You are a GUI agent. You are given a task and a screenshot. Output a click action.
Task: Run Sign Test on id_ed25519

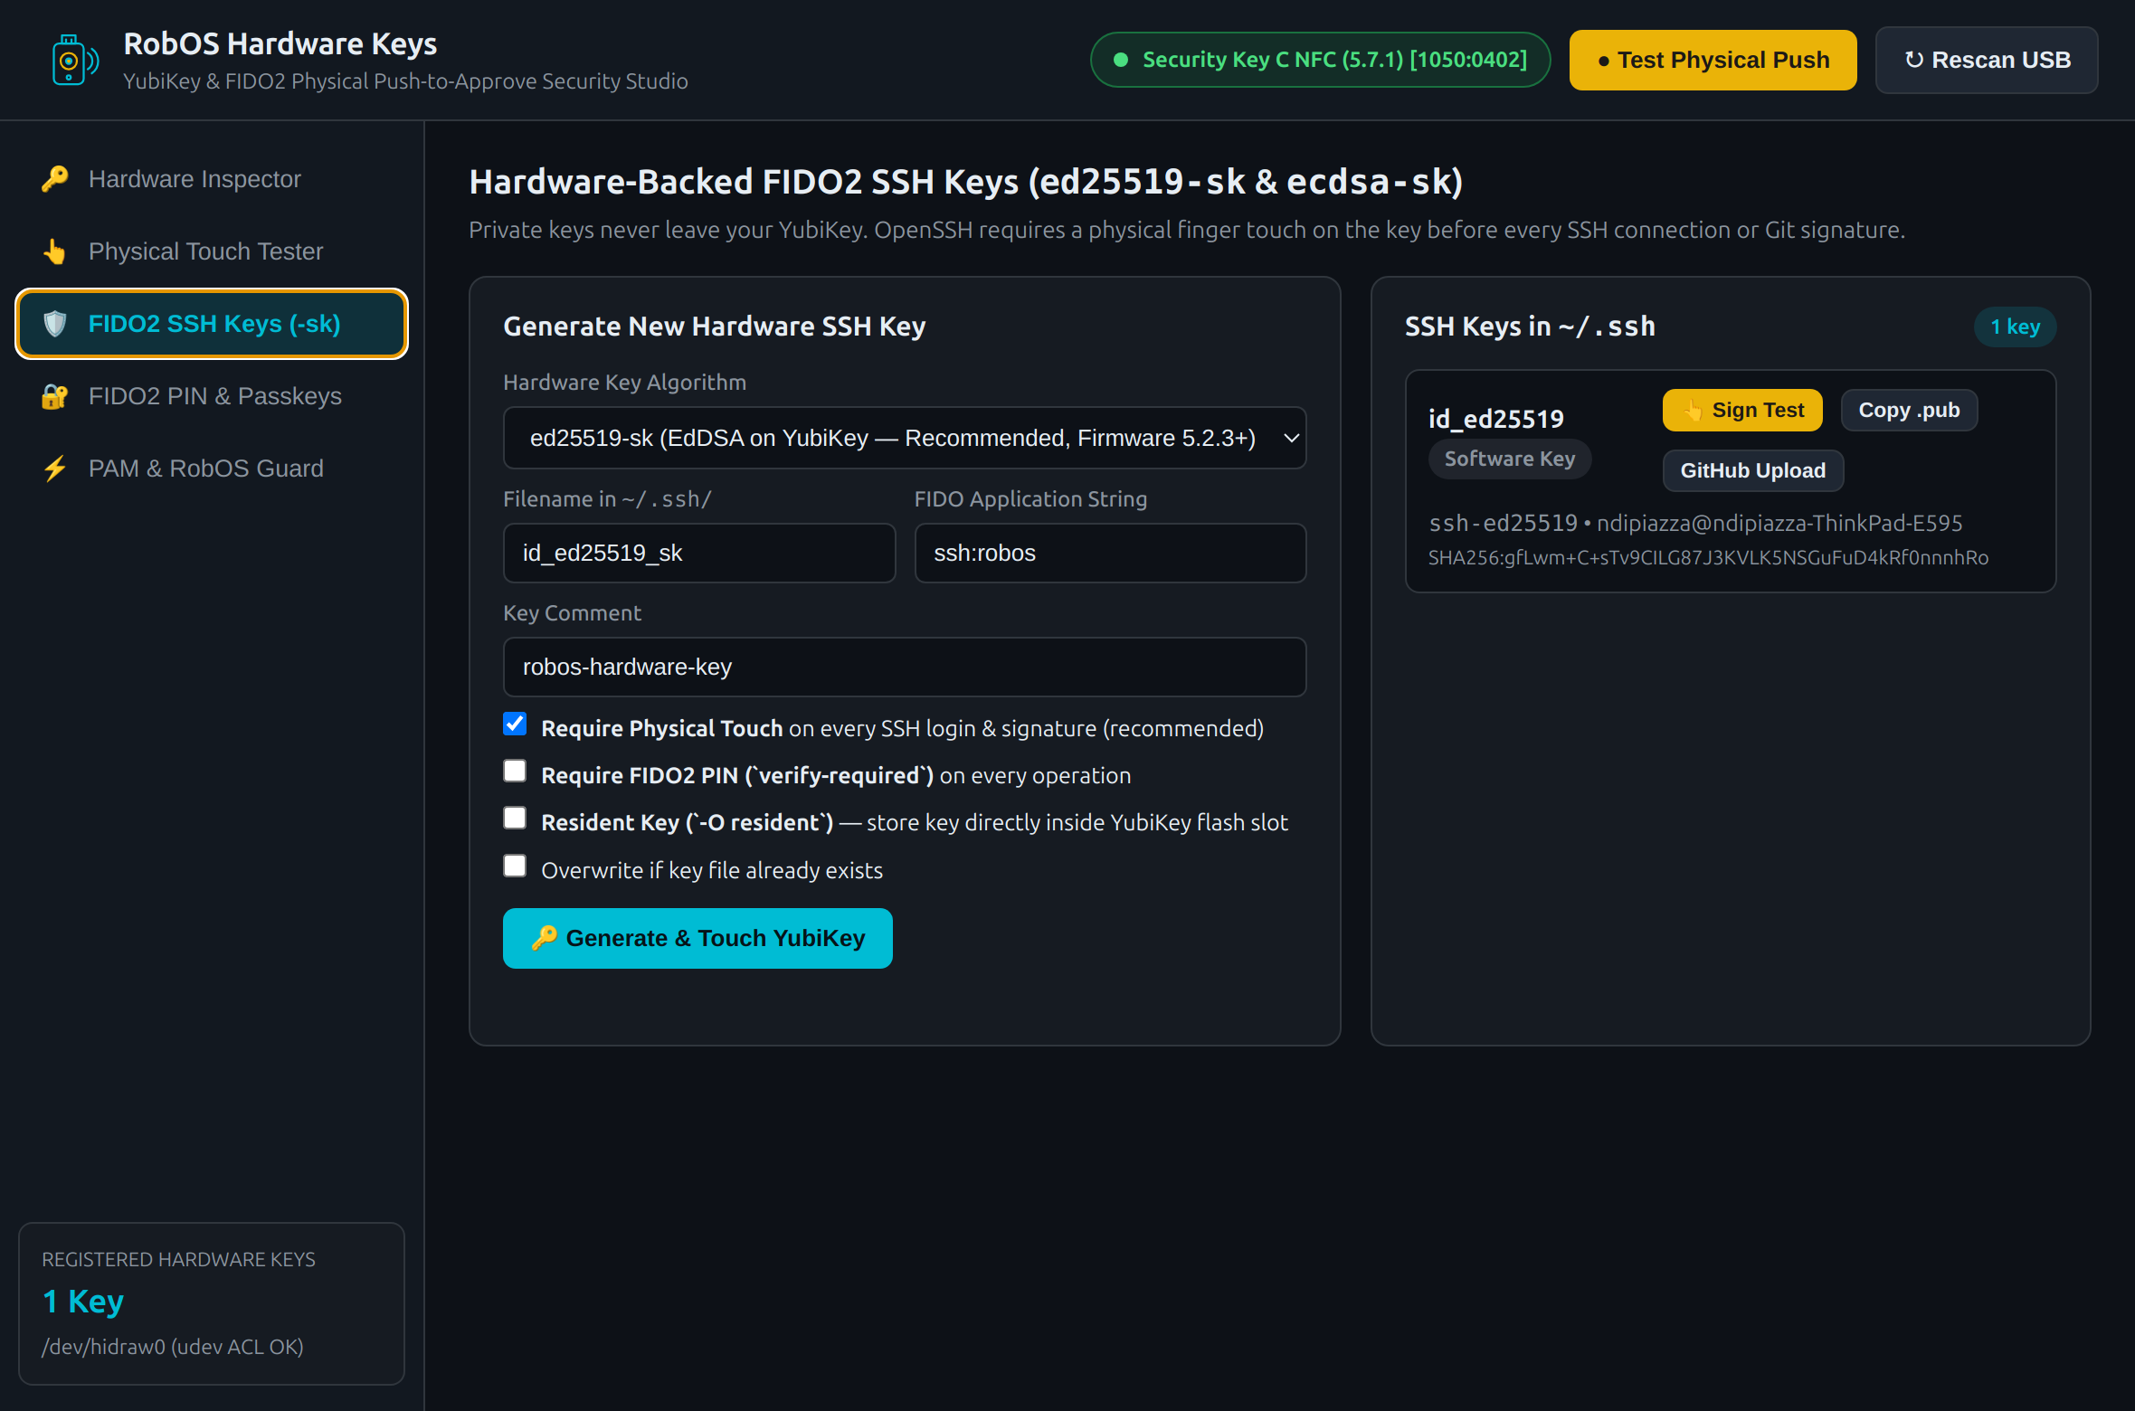tap(1742, 411)
